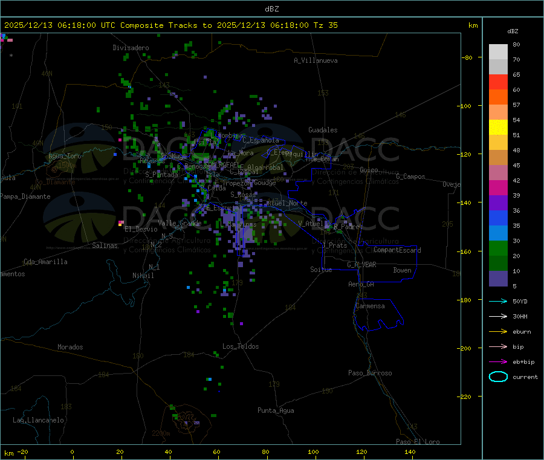The height and width of the screenshot is (460, 544).
Task: Click the Pampa_Diamante label
Action: [25, 196]
